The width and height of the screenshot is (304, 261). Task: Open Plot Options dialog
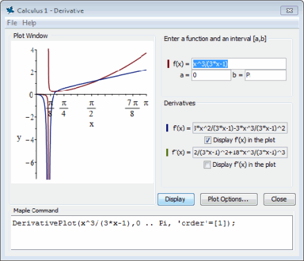click(229, 199)
